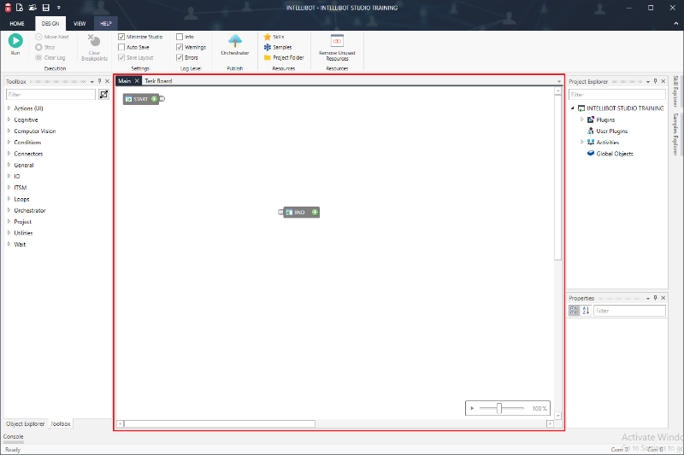Switch to the VIEW ribbon tab
Image resolution: width=684 pixels, height=455 pixels.
80,23
